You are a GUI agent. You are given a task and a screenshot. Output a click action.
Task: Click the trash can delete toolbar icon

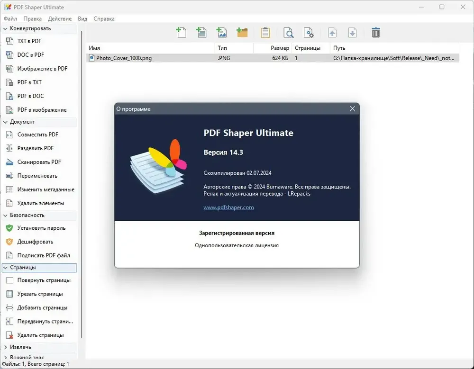[376, 32]
